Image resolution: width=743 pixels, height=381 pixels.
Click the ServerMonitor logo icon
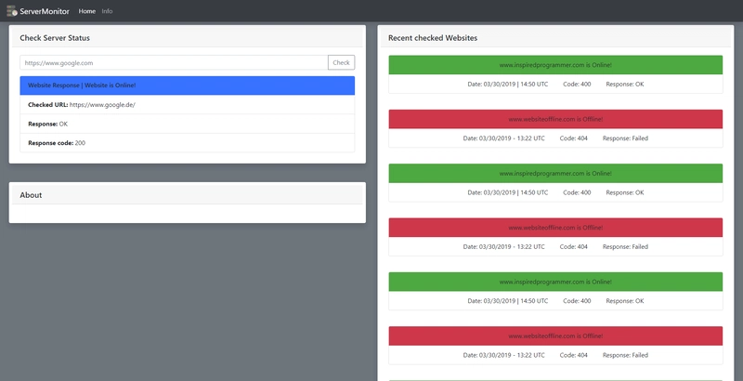(x=12, y=11)
